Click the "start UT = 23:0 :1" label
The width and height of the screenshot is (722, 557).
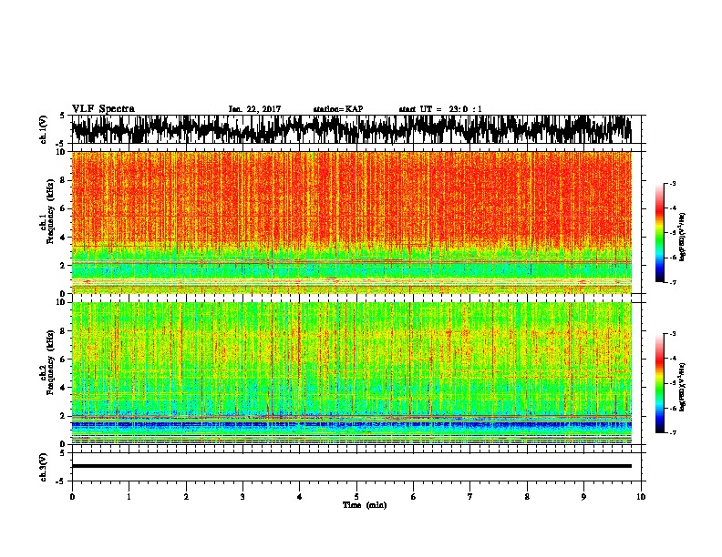tap(440, 109)
